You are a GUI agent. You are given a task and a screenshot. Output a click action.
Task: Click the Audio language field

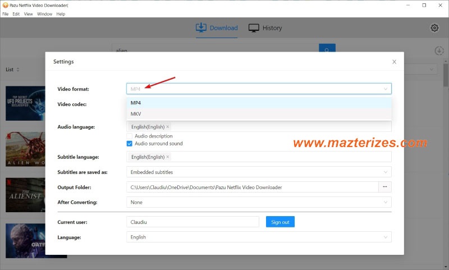pos(259,126)
